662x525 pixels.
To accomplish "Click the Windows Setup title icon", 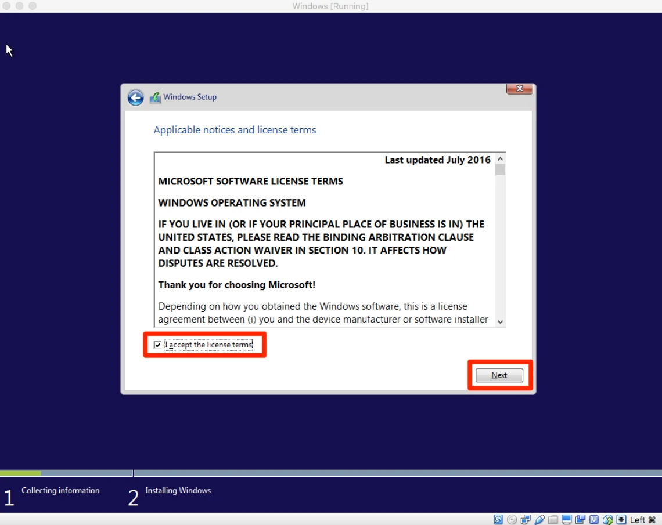I will click(155, 97).
